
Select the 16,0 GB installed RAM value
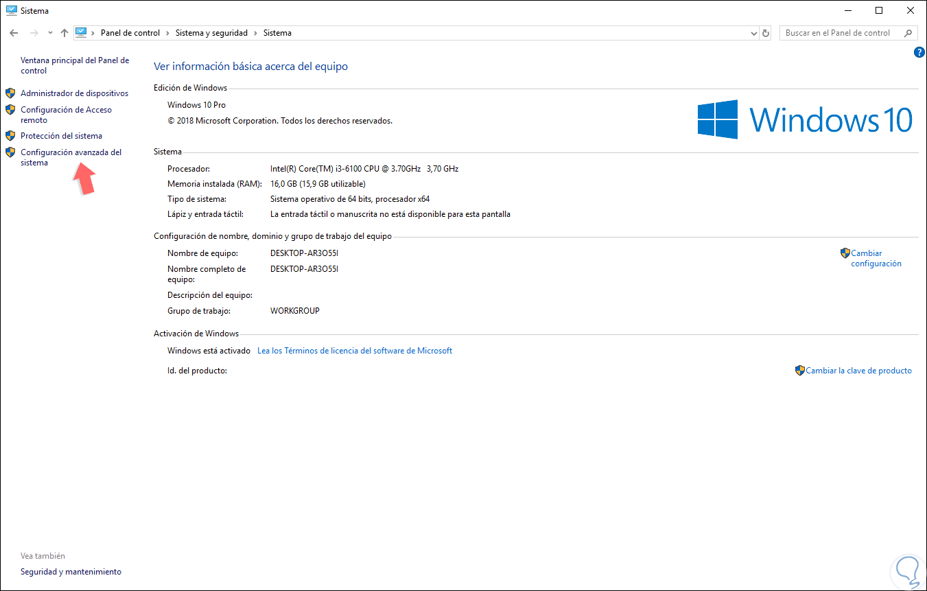point(318,184)
